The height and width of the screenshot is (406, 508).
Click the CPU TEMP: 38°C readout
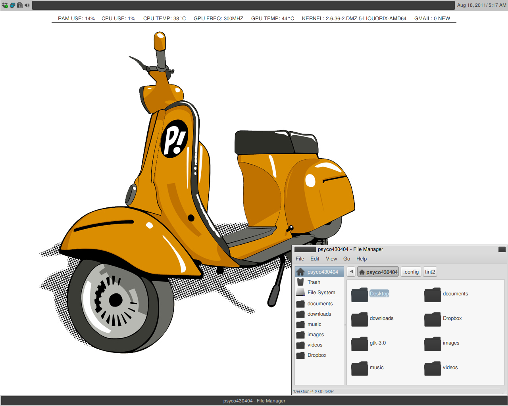164,18
